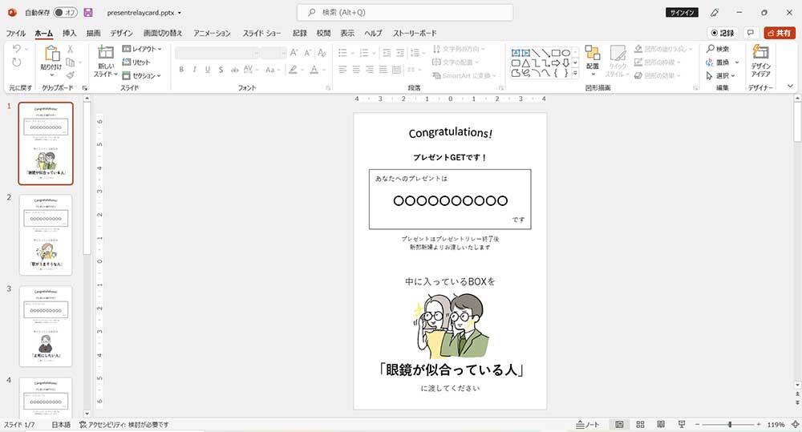Screen dimensions: 802x432
Task: Expand the shapes gallery more arrow
Action: coord(575,74)
